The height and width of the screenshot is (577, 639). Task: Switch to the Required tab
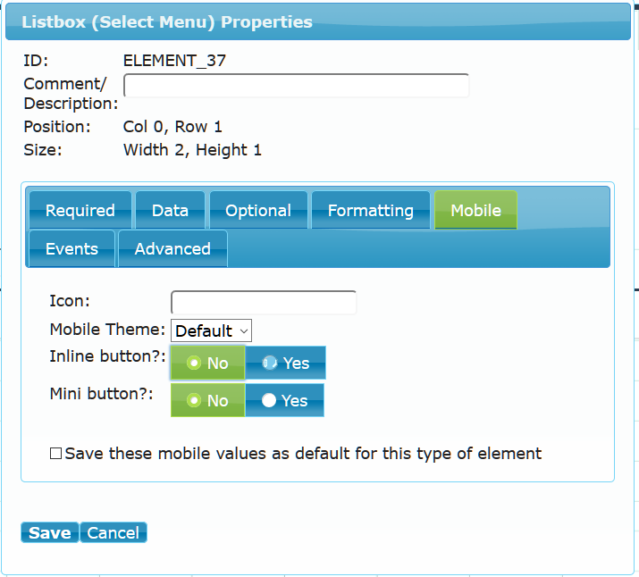80,210
